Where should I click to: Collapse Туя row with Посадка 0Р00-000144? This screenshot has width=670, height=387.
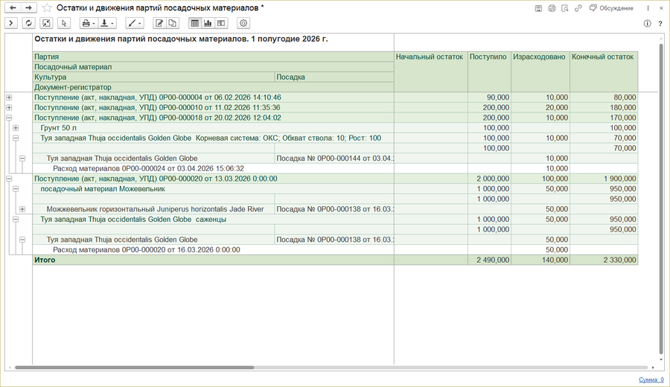22,159
